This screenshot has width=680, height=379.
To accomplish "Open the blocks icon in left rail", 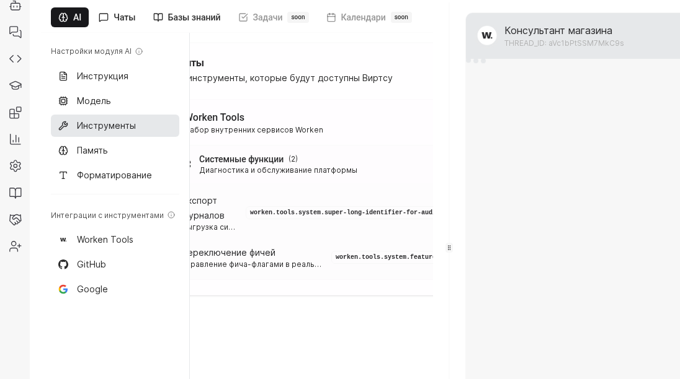I will click(16, 113).
